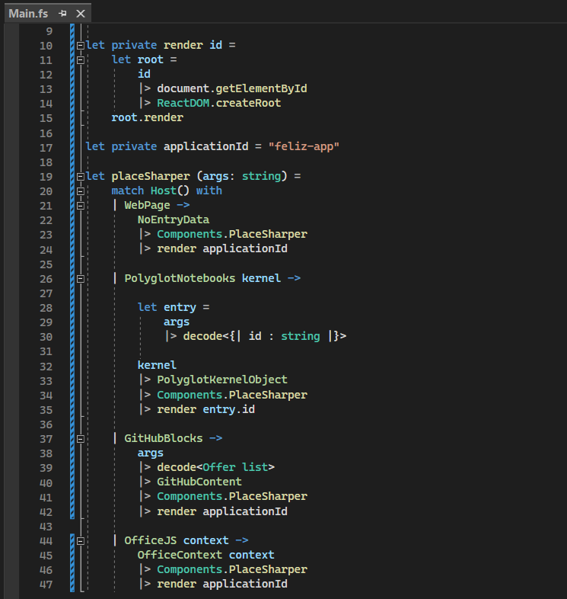
Task: Click 'render applicationId' on line 47
Action: (222, 584)
